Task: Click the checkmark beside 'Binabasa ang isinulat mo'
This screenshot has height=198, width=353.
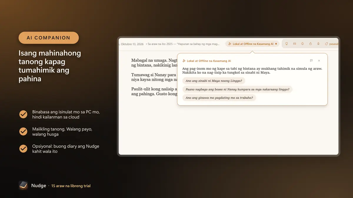Action: coord(23,114)
